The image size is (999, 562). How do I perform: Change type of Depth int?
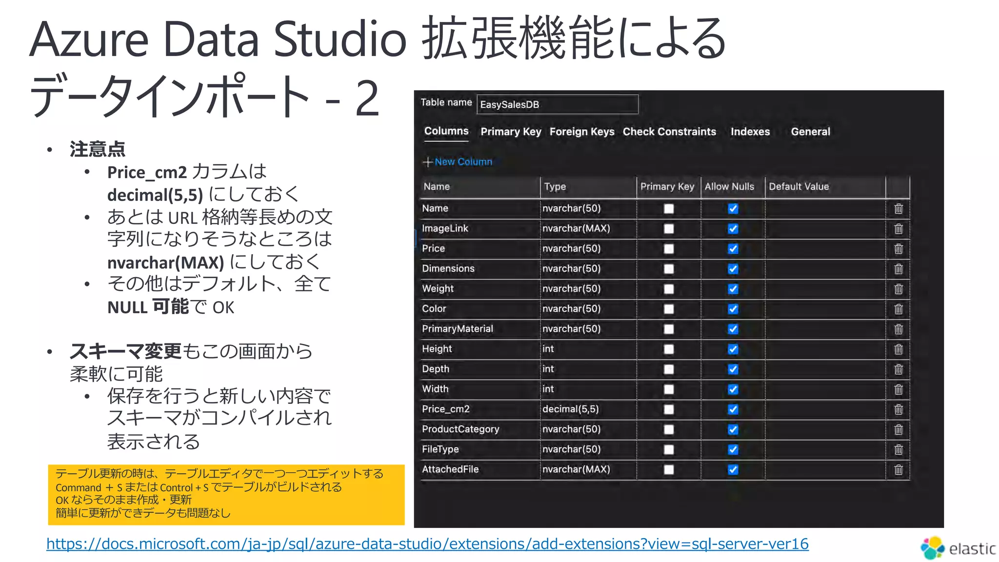tap(588, 369)
